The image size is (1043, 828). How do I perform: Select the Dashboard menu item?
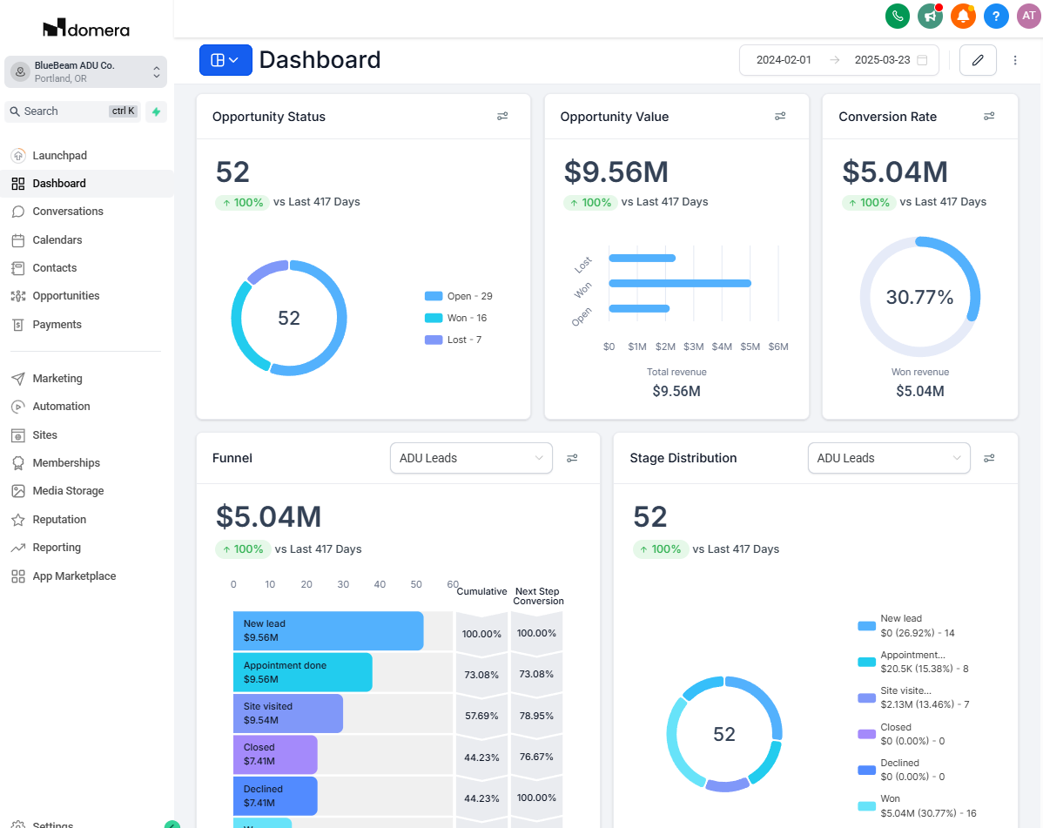[x=86, y=184]
